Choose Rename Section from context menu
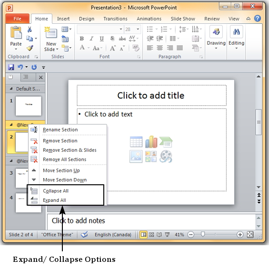This screenshot has height=269, width=269. coord(68,130)
